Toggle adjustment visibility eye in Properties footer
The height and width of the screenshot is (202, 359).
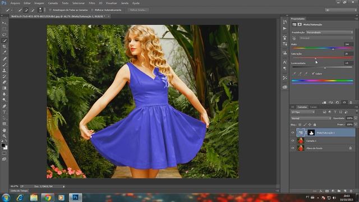pyautogui.click(x=344, y=103)
